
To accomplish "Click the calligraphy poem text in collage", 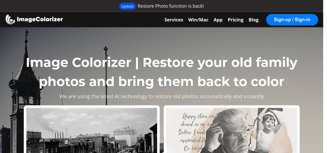I will 194,133.
